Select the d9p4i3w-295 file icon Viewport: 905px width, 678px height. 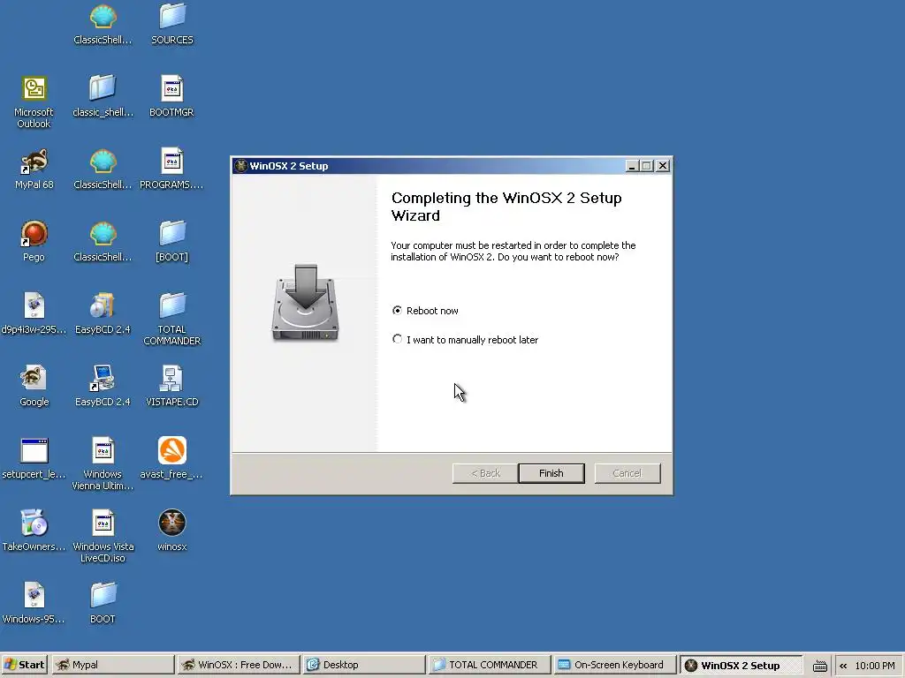coord(34,313)
